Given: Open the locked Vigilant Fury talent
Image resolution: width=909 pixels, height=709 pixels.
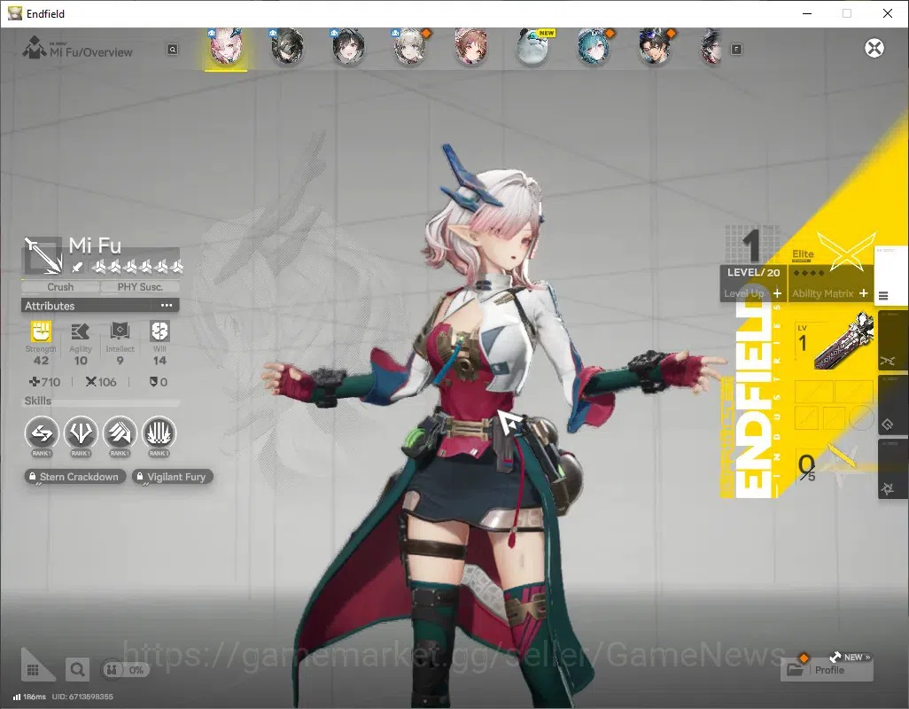Looking at the screenshot, I should coord(173,477).
